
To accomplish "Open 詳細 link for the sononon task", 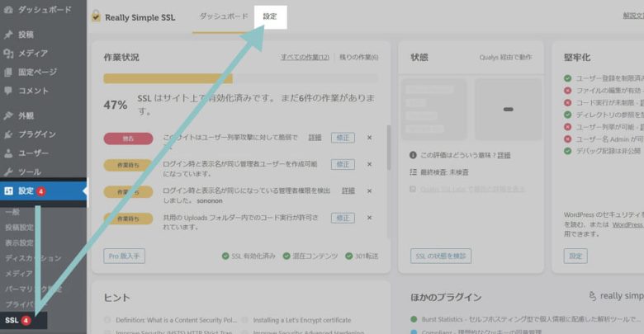I will point(348,191).
